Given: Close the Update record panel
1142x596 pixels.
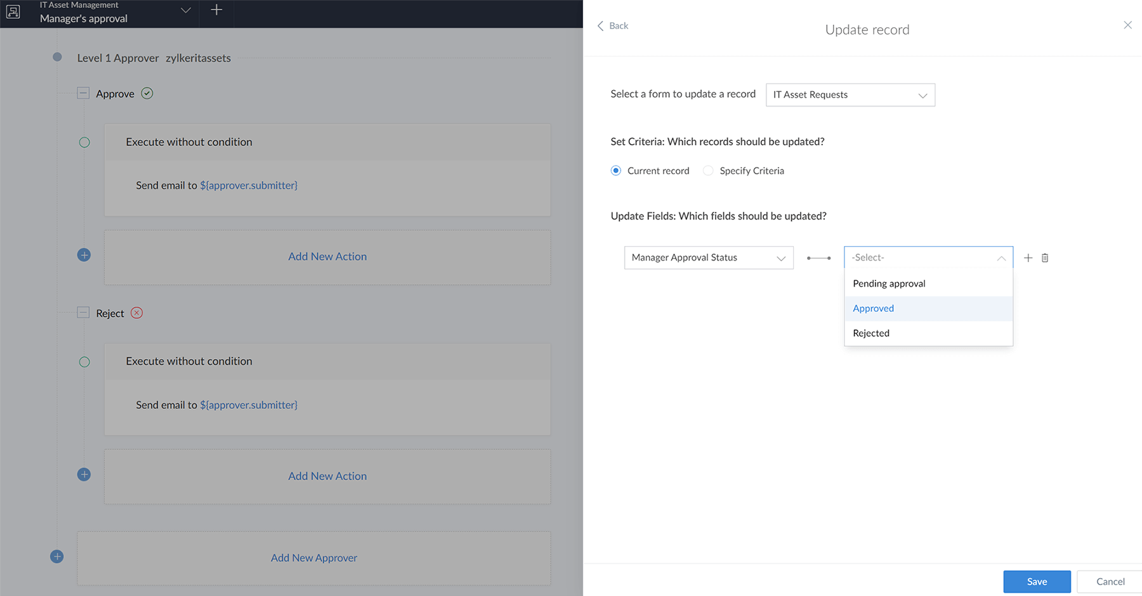Looking at the screenshot, I should click(1127, 25).
